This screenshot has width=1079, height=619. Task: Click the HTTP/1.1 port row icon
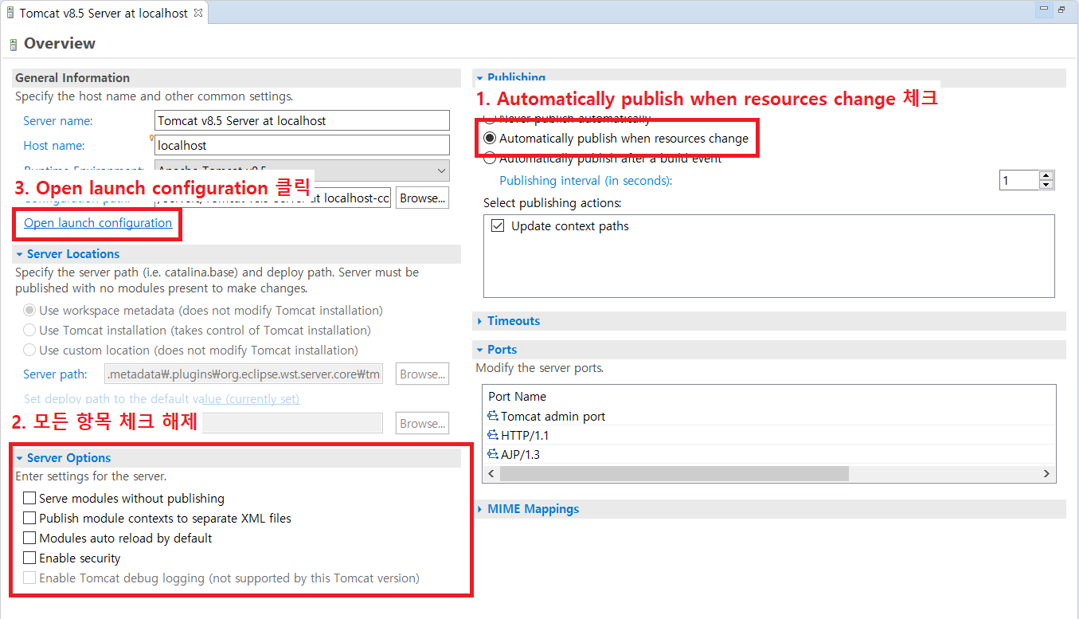pos(493,435)
